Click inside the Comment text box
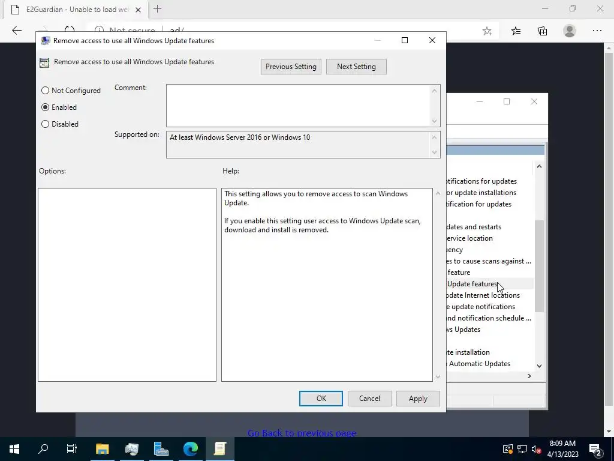Viewport: 614px width, 461px height. 299,106
